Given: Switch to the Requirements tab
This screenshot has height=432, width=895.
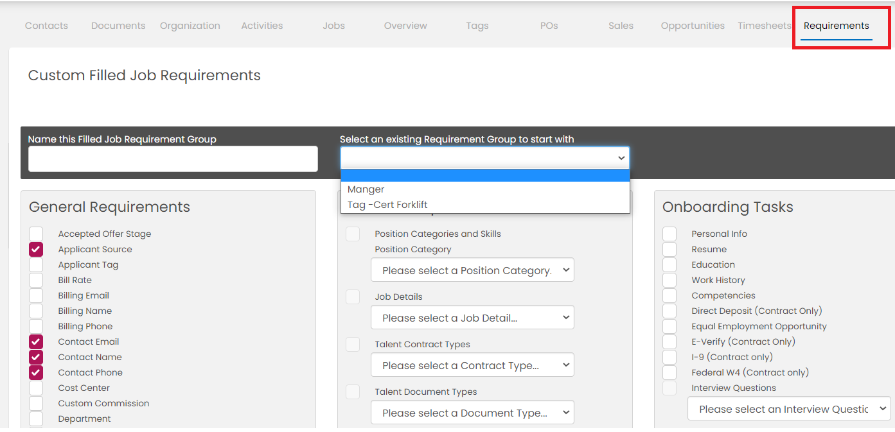Looking at the screenshot, I should (x=836, y=26).
